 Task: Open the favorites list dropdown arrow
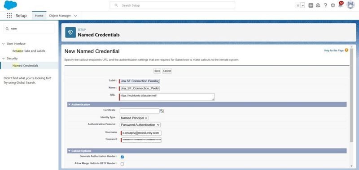[x=303, y=5]
